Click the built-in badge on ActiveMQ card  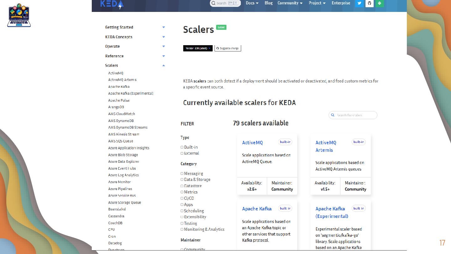pos(285,142)
